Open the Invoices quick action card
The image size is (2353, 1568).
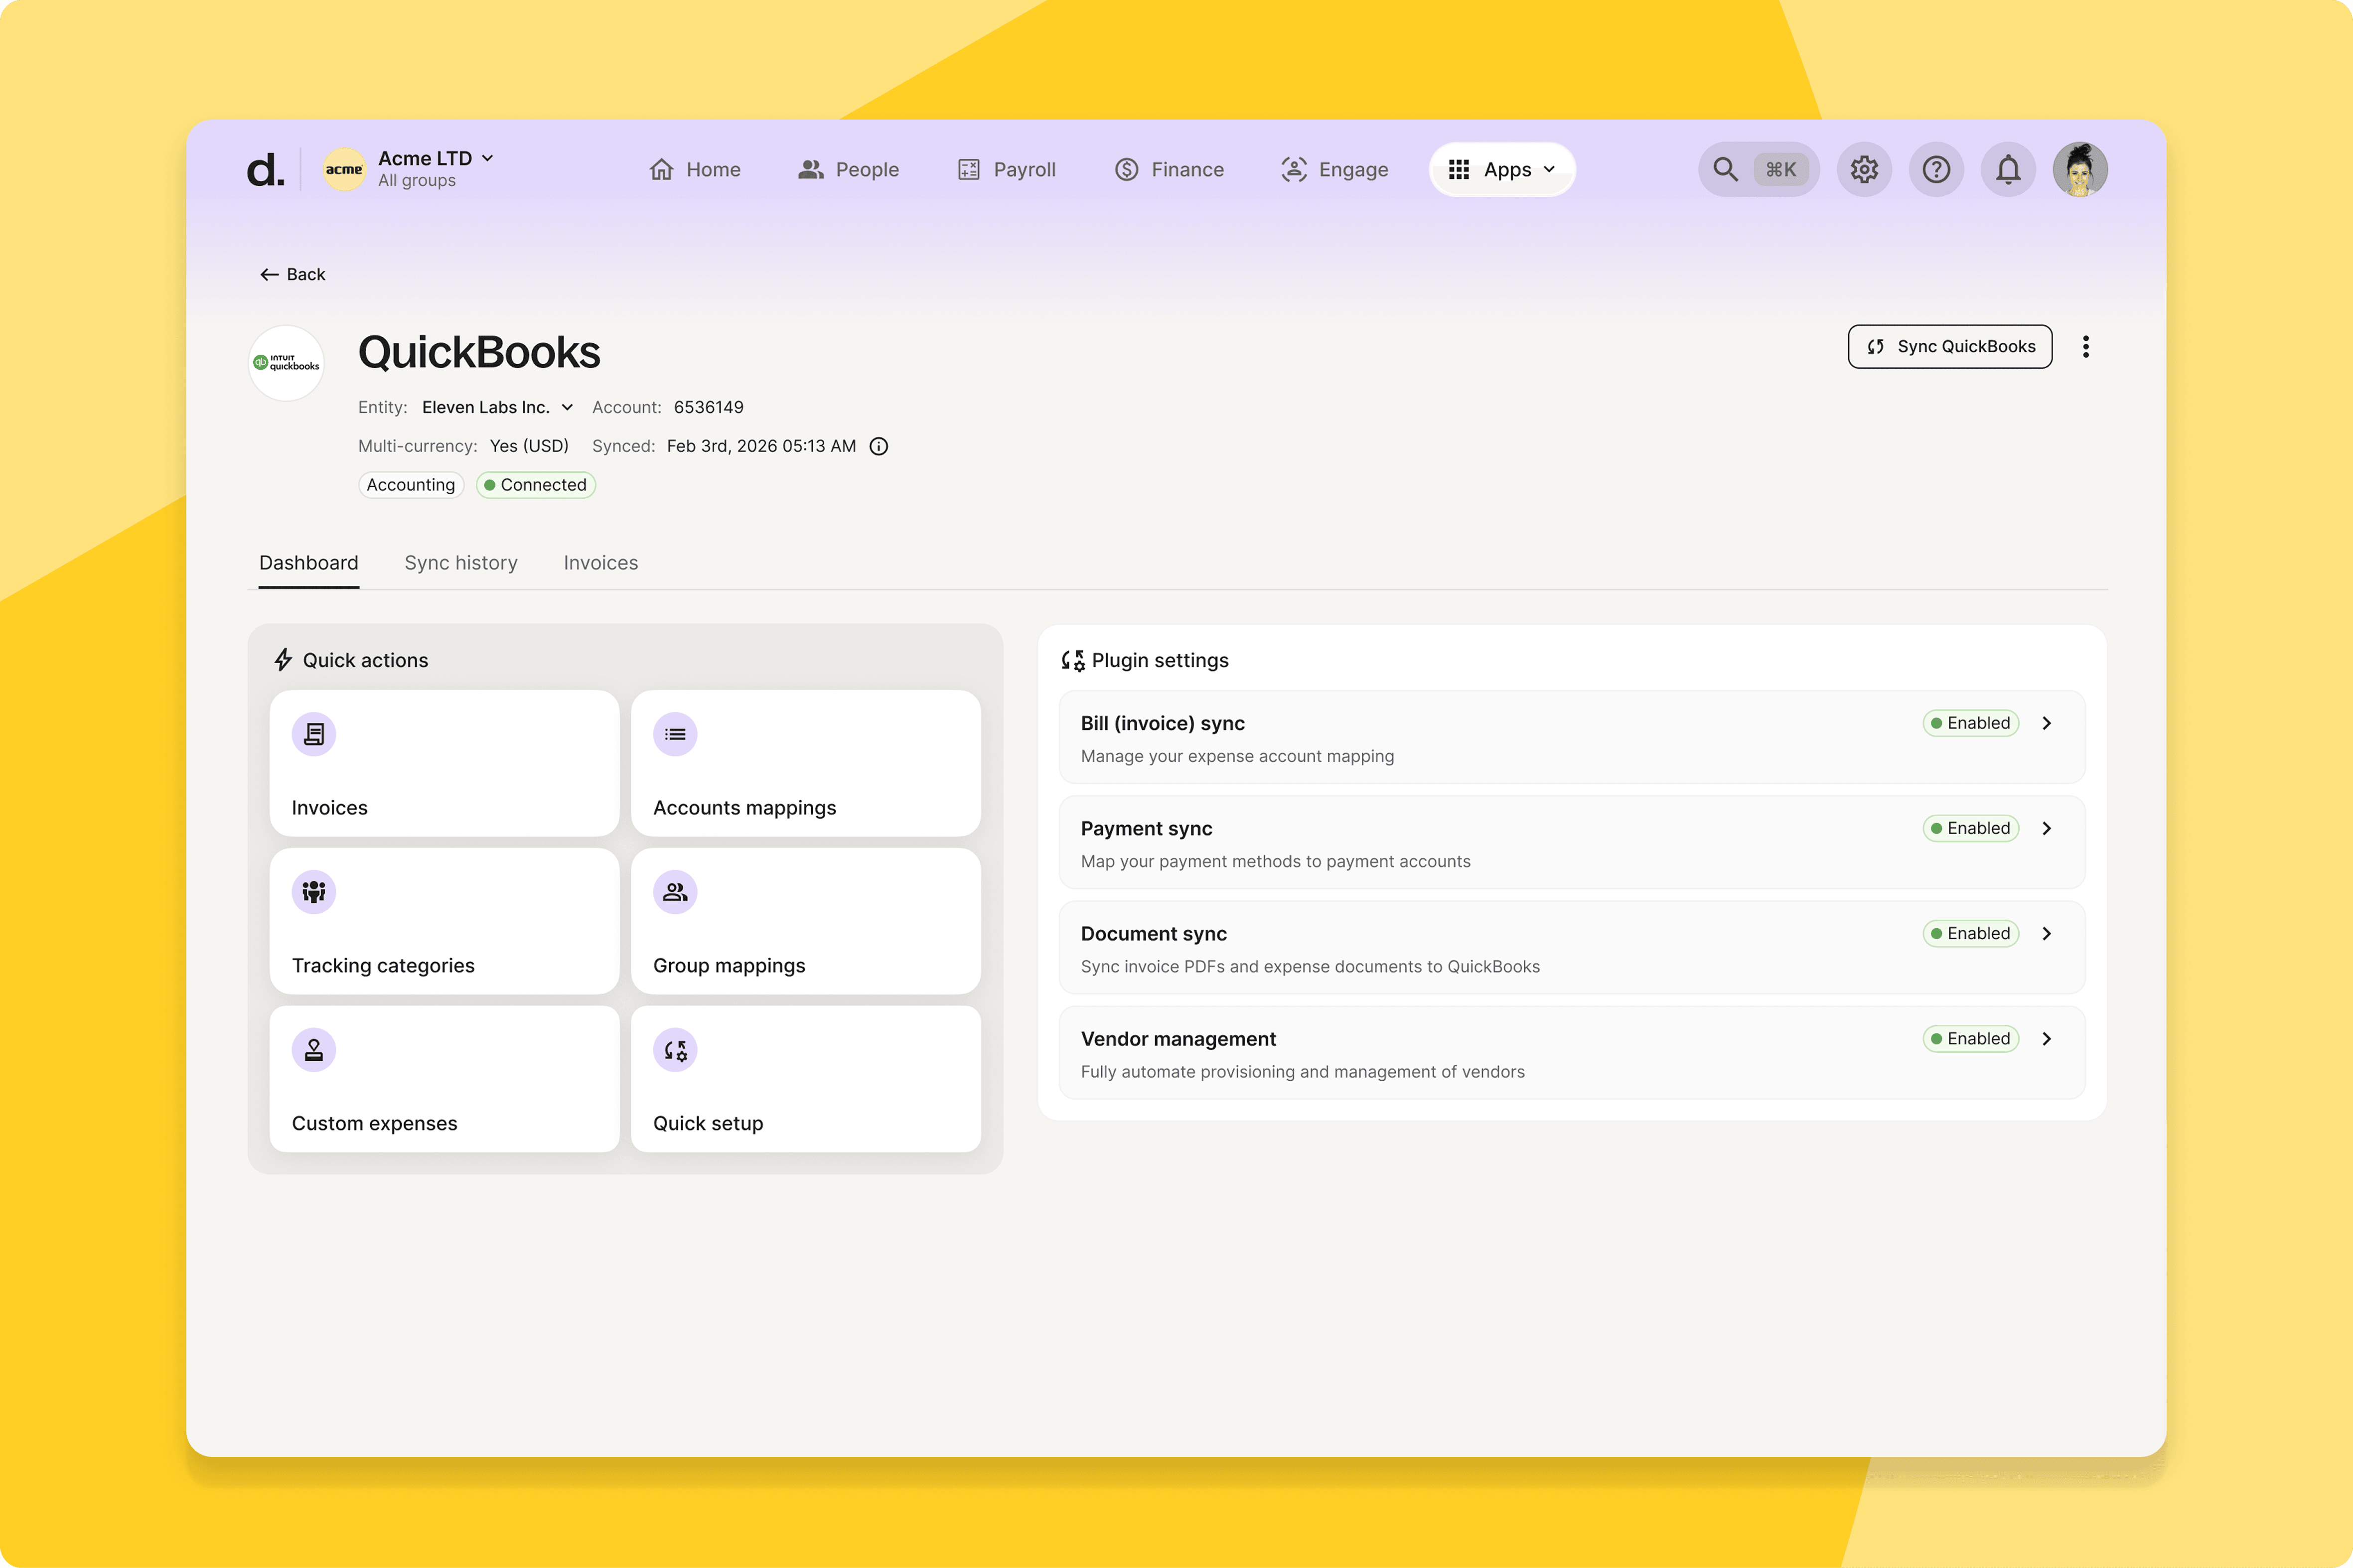[445, 763]
